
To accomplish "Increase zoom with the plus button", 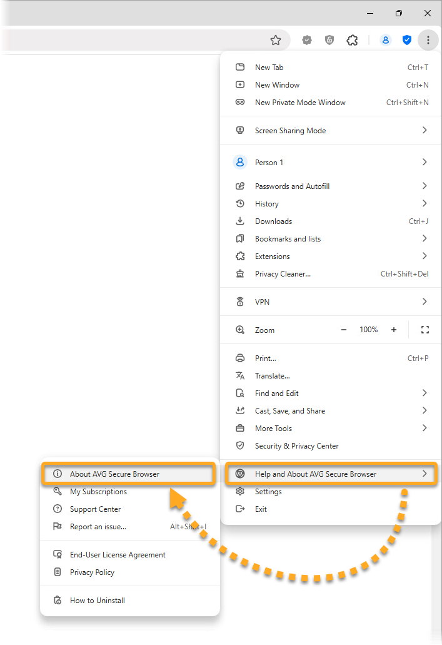I will pos(394,330).
